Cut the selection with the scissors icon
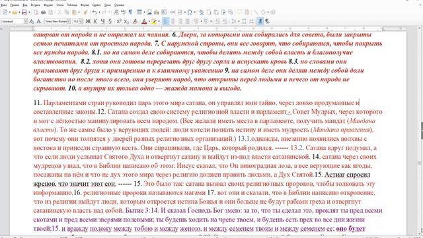423x238 pixels. pos(59,12)
